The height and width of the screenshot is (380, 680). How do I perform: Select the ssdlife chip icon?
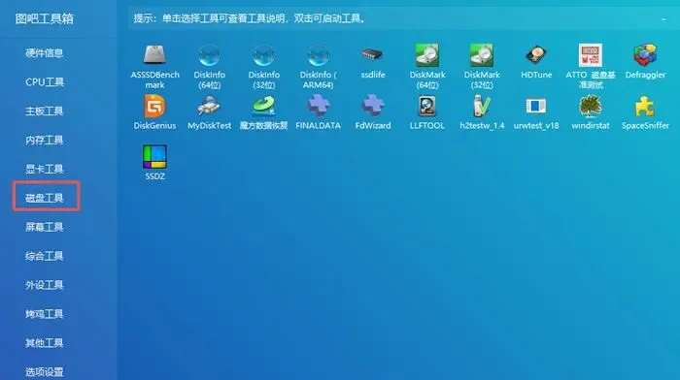pyautogui.click(x=372, y=55)
